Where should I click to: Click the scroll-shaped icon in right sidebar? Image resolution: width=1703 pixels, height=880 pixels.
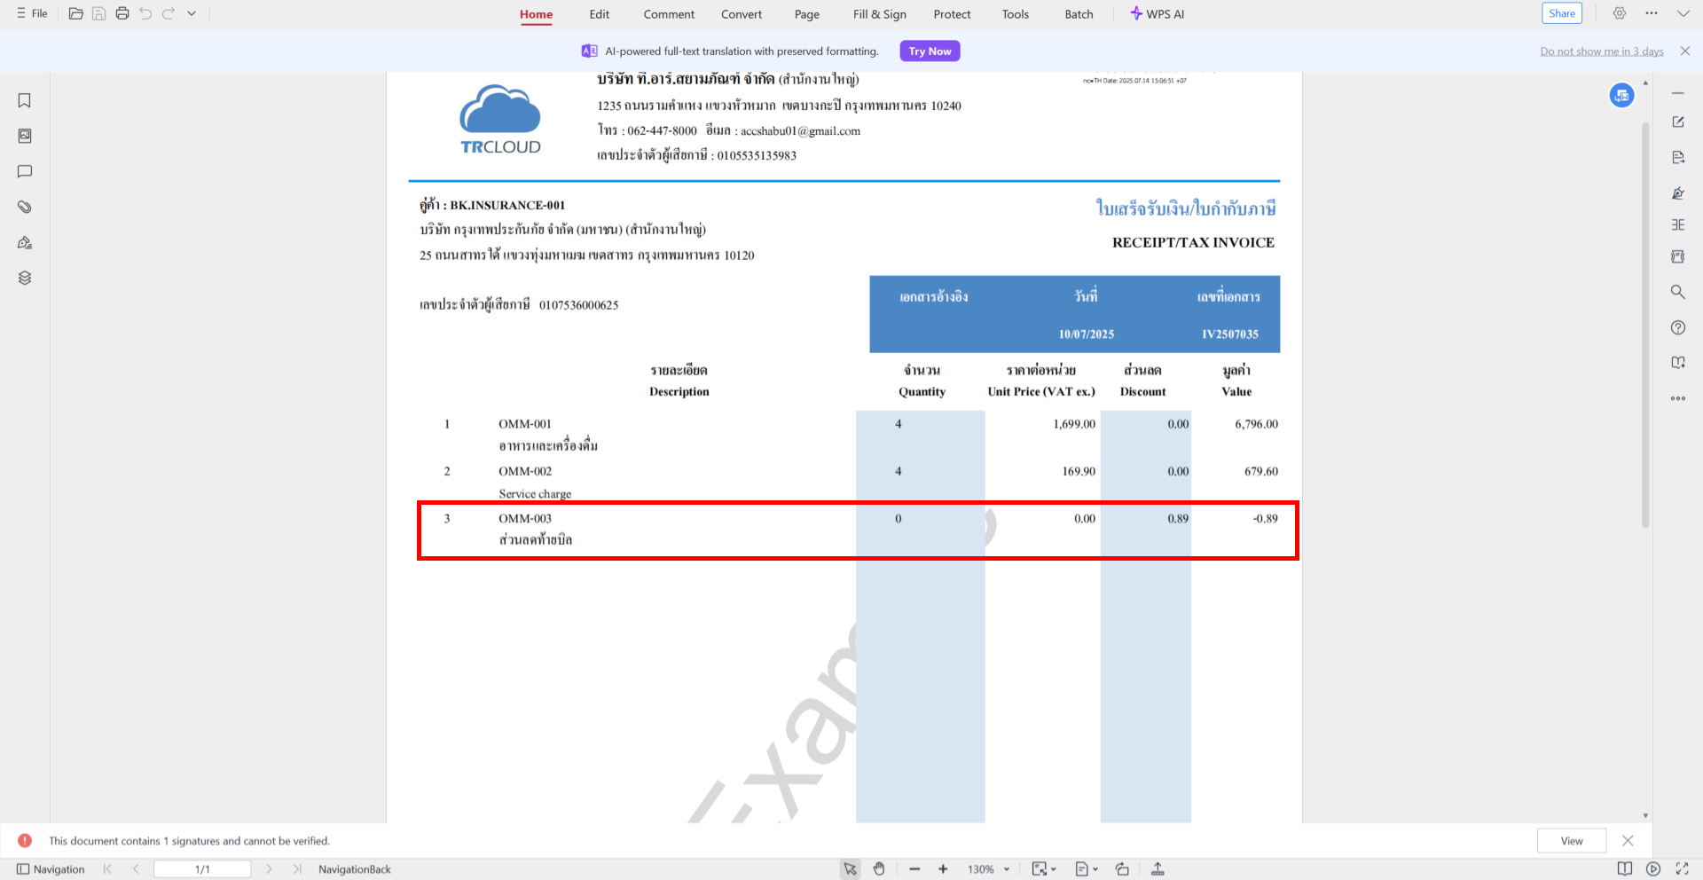[1678, 256]
